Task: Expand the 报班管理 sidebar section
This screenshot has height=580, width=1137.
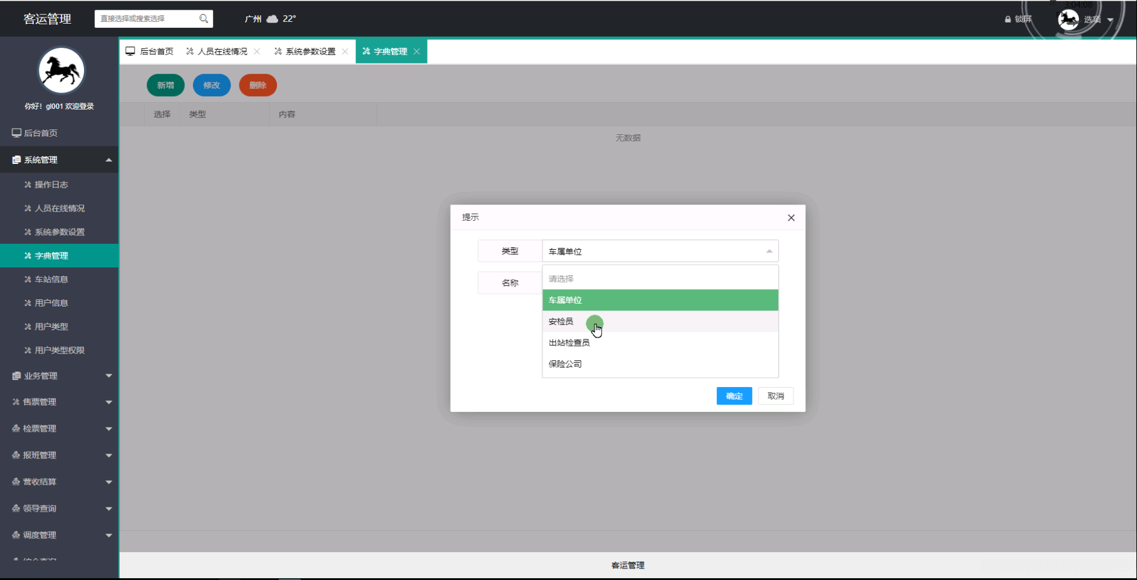Action: point(59,455)
